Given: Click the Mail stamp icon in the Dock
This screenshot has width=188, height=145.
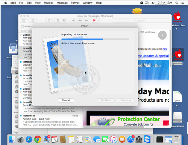Looking at the screenshot, I should coord(46,139).
